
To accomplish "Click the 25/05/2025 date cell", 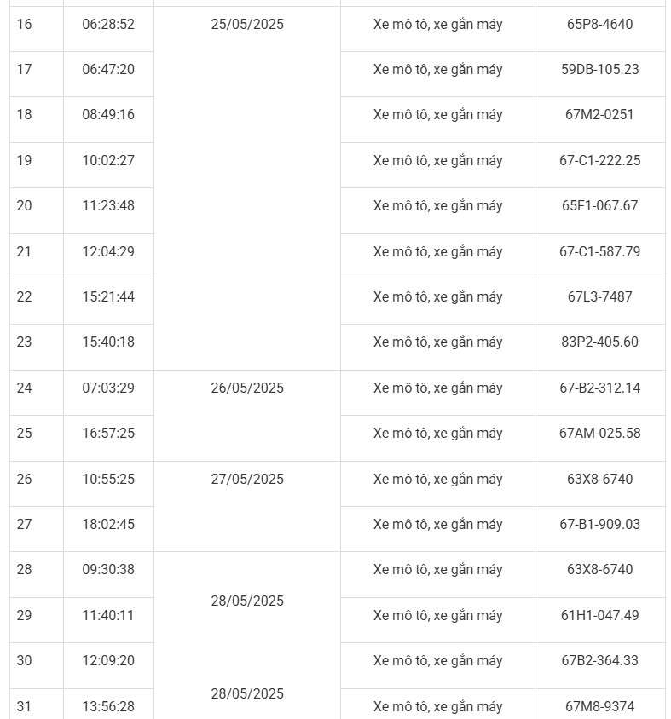I will [x=247, y=25].
